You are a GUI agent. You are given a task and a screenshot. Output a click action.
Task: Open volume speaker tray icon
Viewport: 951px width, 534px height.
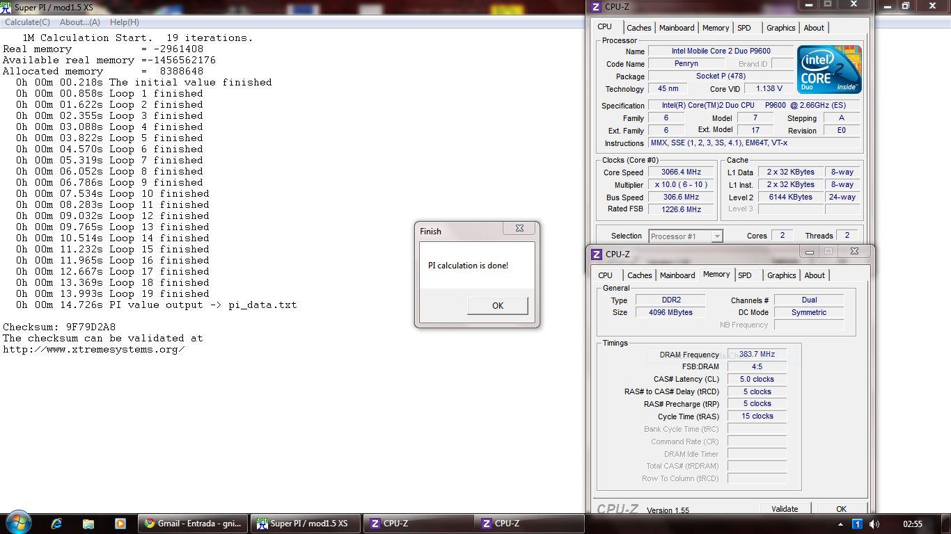point(874,524)
